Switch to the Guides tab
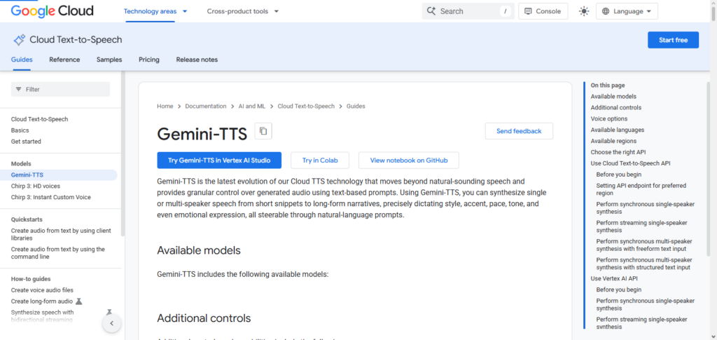Viewport: 717px width, 340px height. [x=22, y=60]
